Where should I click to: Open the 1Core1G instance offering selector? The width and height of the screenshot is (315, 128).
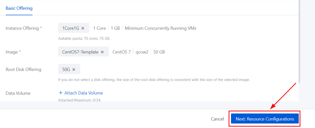(x=70, y=28)
